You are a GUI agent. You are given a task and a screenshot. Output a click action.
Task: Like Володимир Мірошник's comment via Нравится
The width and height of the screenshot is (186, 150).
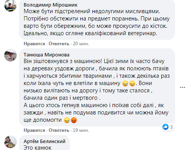[34, 44]
